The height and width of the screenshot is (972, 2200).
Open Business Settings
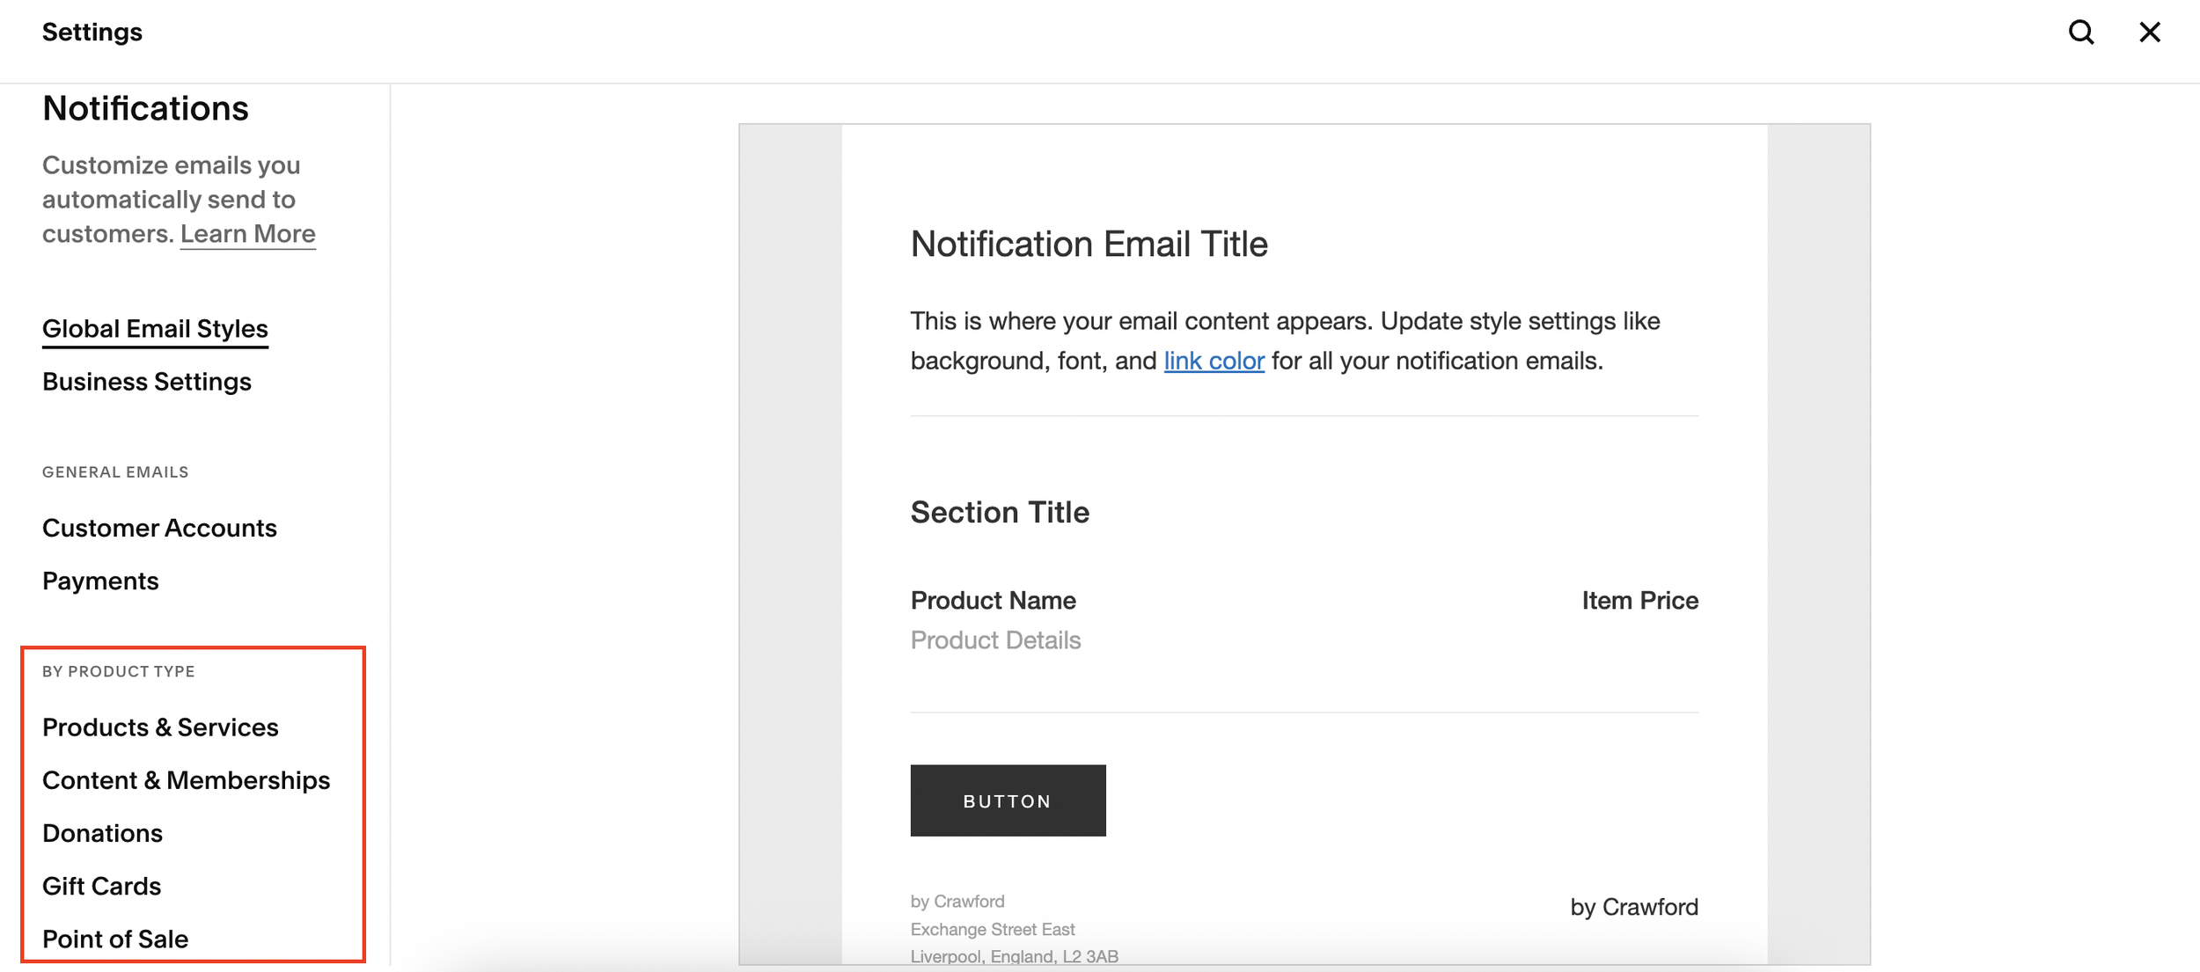[x=147, y=382]
